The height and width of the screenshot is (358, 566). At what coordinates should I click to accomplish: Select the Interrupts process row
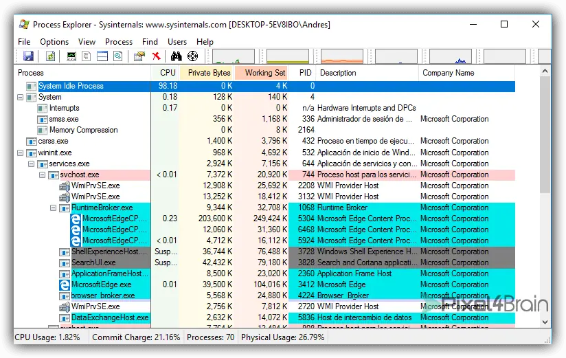coord(264,109)
